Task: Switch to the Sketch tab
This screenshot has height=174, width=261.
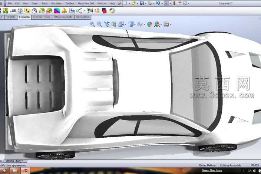Action: pos(10,17)
